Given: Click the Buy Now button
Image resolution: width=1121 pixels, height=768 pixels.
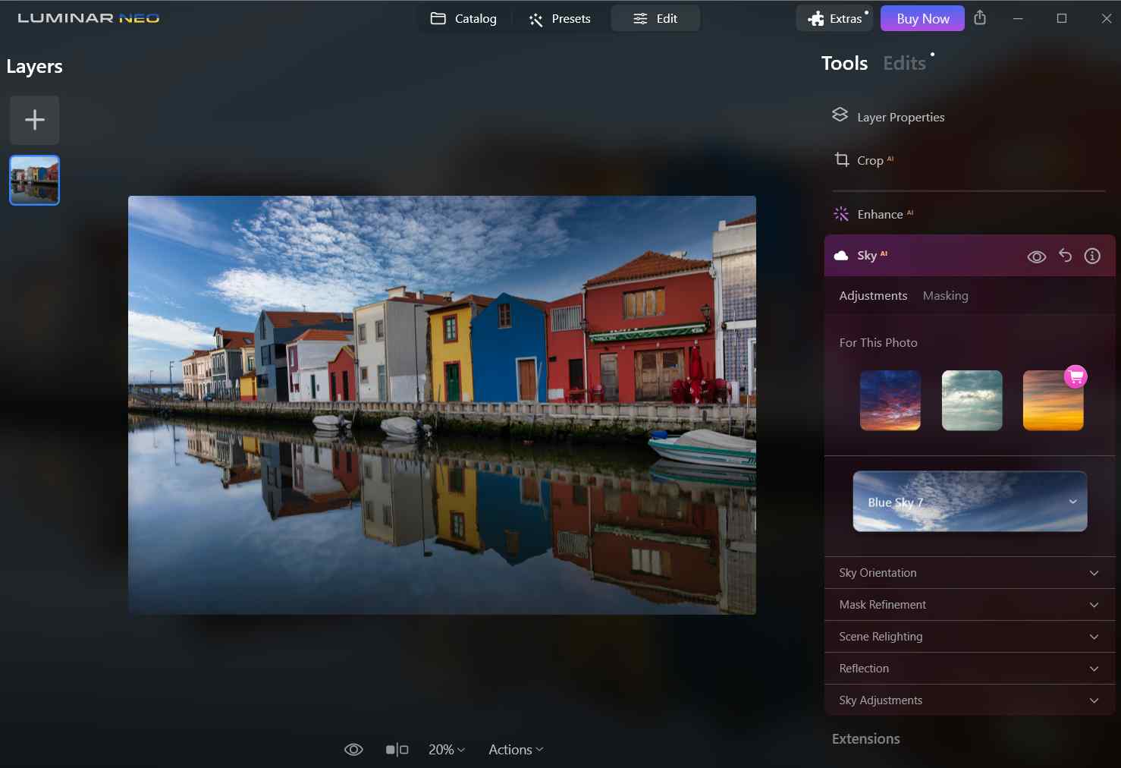Looking at the screenshot, I should point(922,18).
